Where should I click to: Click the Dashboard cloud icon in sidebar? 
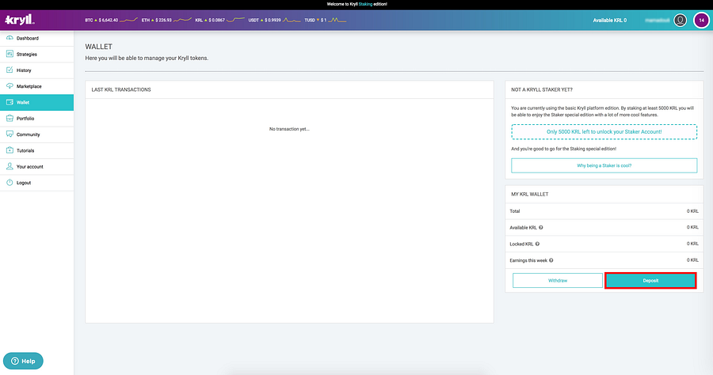[x=10, y=38]
